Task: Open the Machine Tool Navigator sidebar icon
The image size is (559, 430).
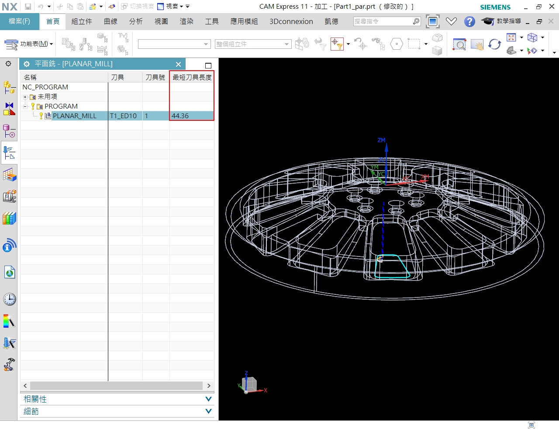Action: coord(9,196)
